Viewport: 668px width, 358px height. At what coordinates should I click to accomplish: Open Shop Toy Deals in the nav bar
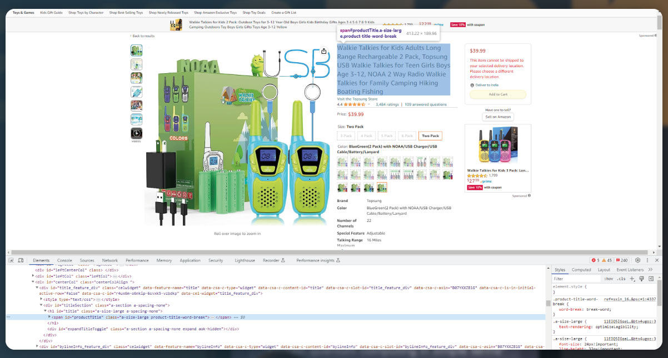tap(253, 12)
